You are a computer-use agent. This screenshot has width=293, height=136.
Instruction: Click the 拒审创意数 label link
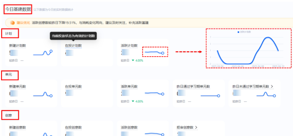[185, 127]
